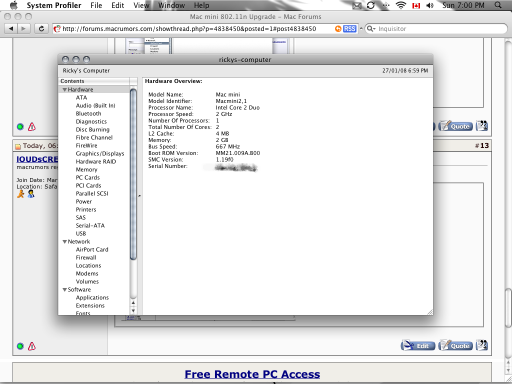Open the Bluetooth status menu
This screenshot has height=384, width=512.
tap(386, 5)
